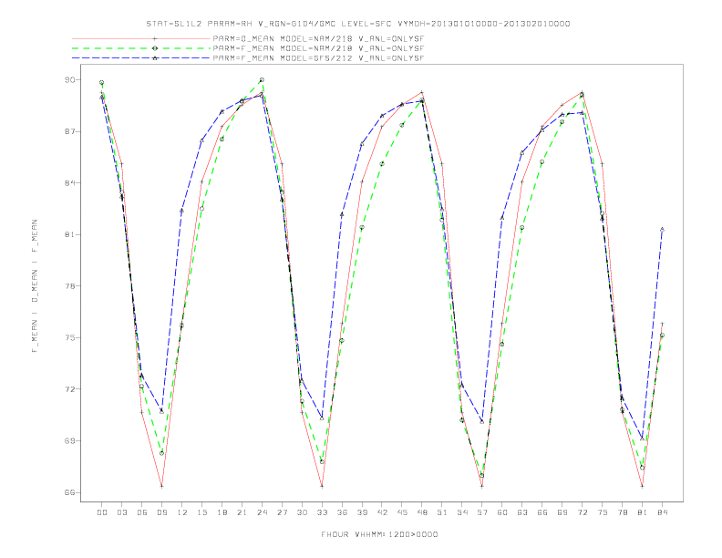The height and width of the screenshot is (558, 722).
Task: Click x-axis forecast hour label 27
Action: point(282,512)
